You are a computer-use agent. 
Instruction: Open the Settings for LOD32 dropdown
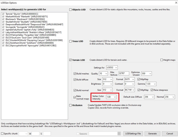pos(112,68)
